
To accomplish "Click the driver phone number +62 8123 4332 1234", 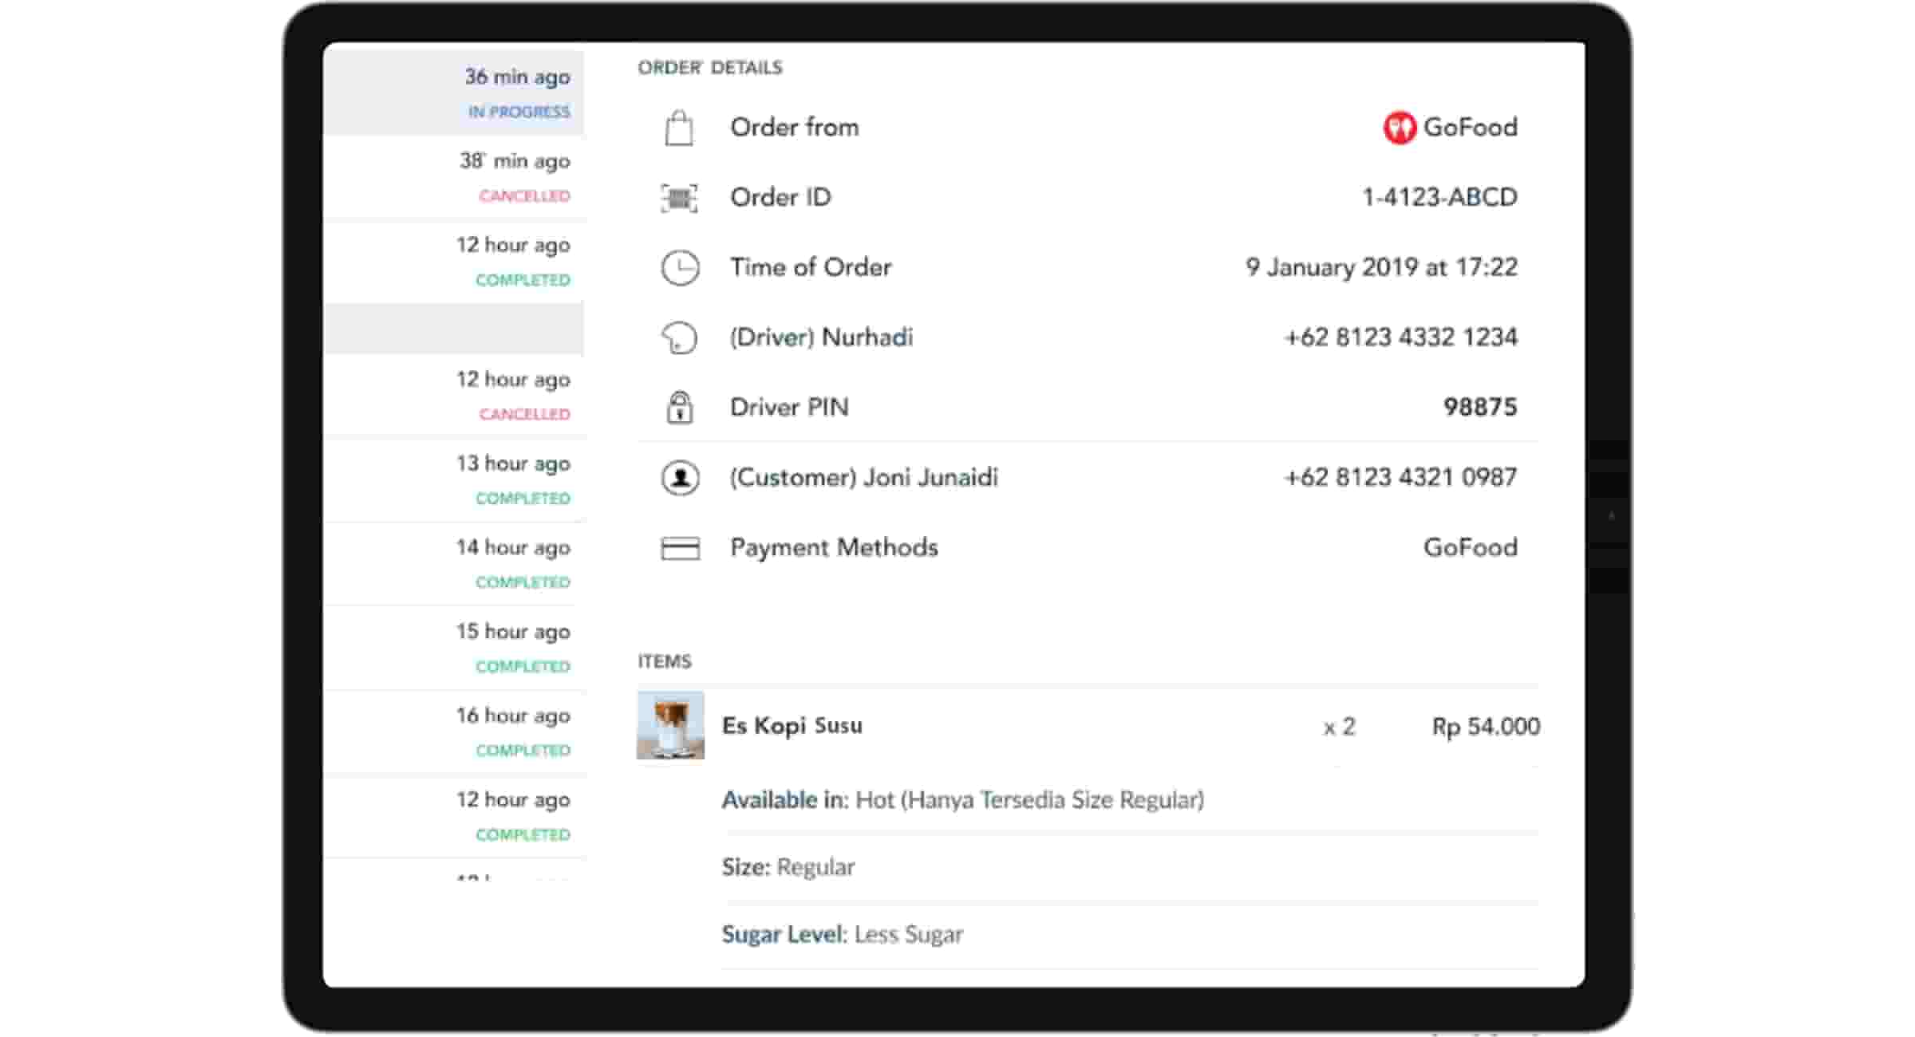I will click(1400, 337).
